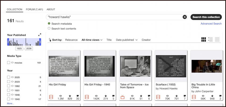Toggle the sort direction arrows
The width and height of the screenshot is (226, 107).
[50, 40]
